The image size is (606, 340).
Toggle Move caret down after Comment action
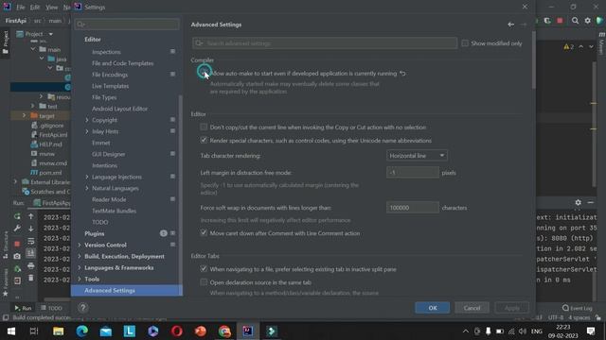click(204, 233)
